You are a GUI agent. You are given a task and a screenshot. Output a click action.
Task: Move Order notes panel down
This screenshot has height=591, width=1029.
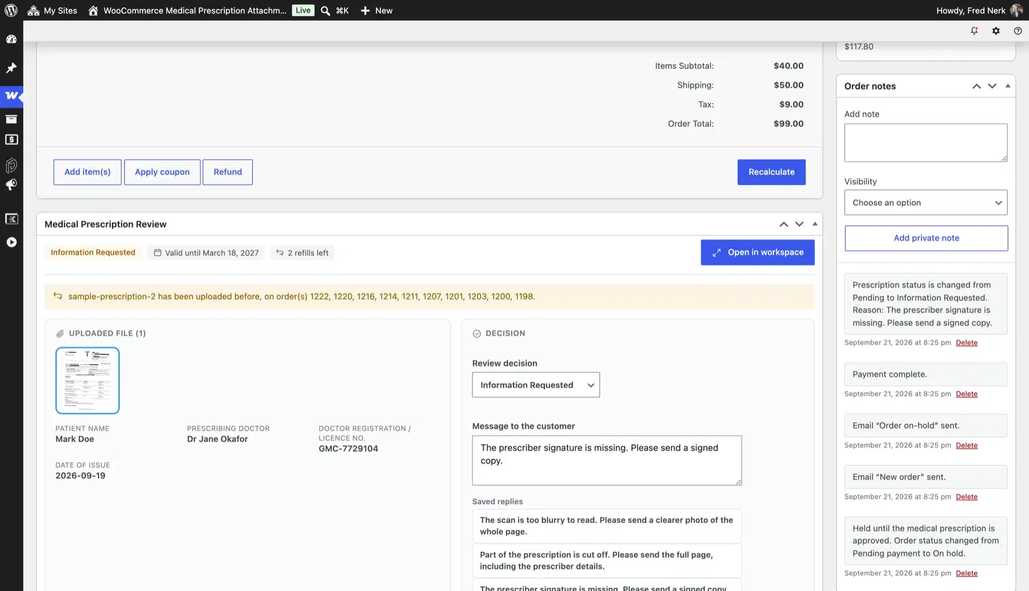(x=992, y=86)
